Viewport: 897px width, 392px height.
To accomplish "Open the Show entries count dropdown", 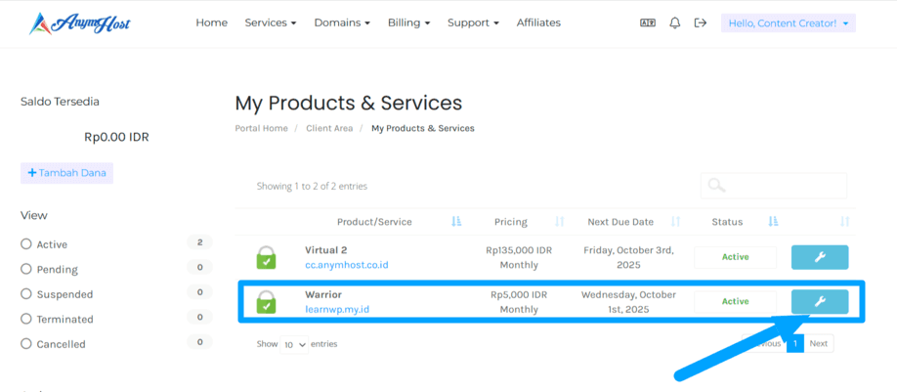I will click(294, 344).
